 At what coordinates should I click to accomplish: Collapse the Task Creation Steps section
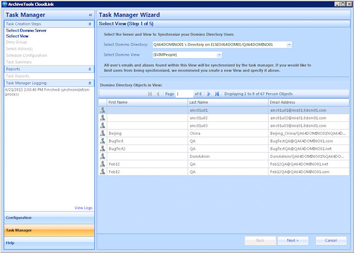(90, 24)
